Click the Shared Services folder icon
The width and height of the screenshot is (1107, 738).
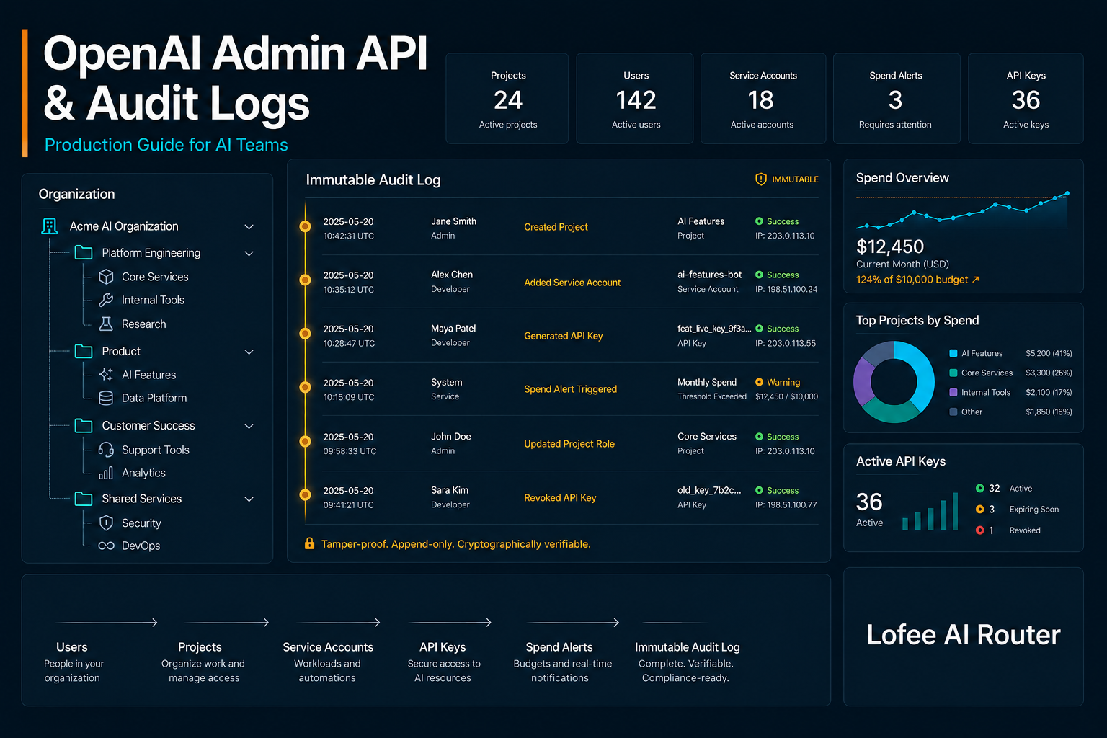tap(84, 499)
